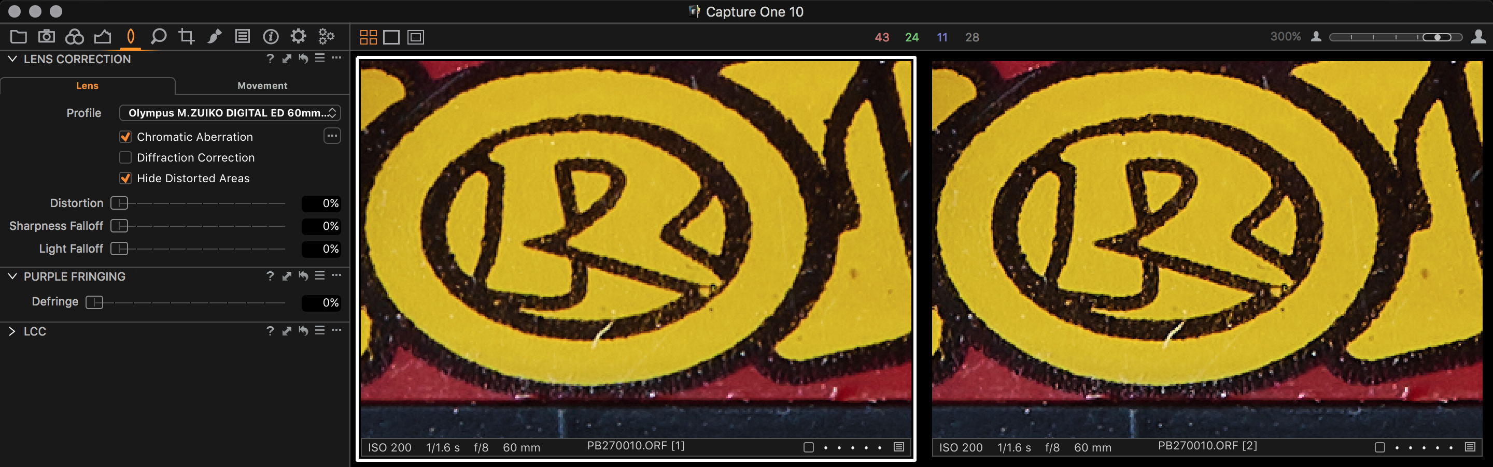Uncheck Hide Distorted Areas

tap(125, 178)
